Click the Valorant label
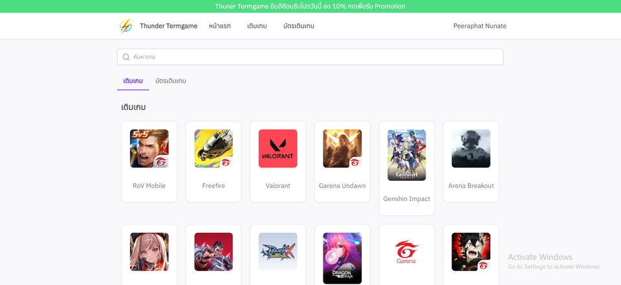This screenshot has height=285, width=621. pos(278,185)
